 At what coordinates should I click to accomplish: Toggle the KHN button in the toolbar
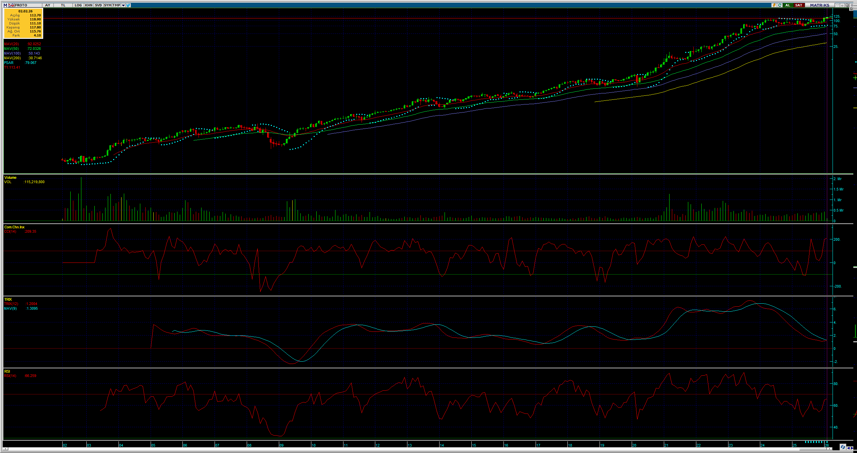click(89, 5)
